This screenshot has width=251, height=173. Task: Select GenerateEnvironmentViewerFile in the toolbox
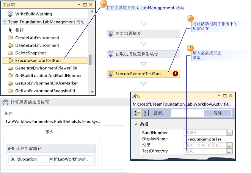coord(46,68)
